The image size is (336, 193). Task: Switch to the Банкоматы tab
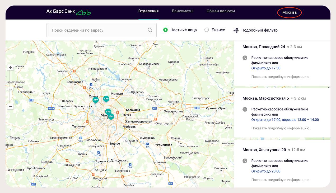pyautogui.click(x=183, y=11)
